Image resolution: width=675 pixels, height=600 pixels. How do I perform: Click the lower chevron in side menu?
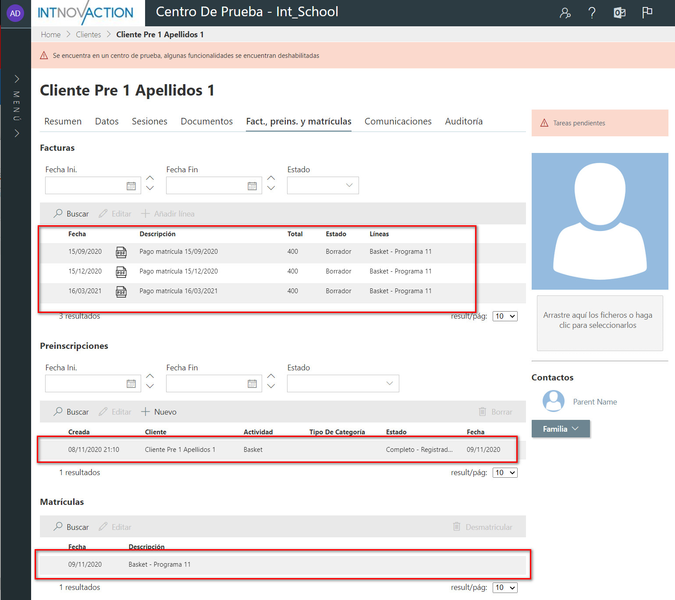17,133
